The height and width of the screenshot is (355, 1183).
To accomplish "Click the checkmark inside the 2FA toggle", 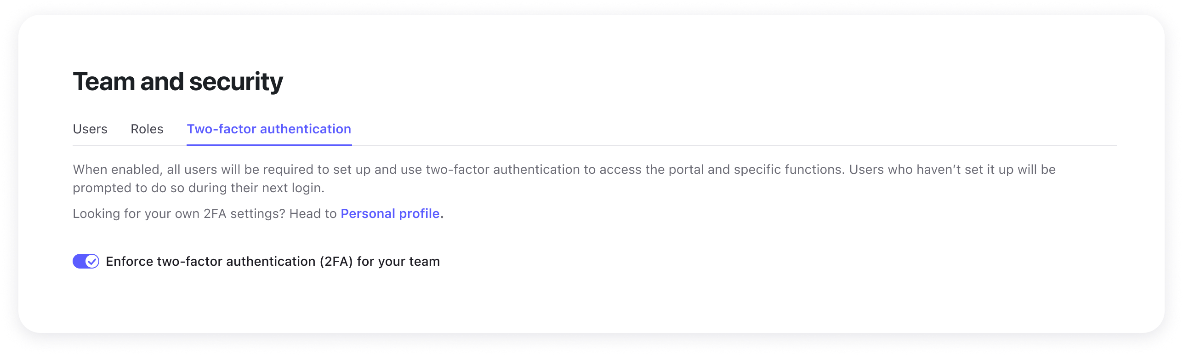I will 91,262.
